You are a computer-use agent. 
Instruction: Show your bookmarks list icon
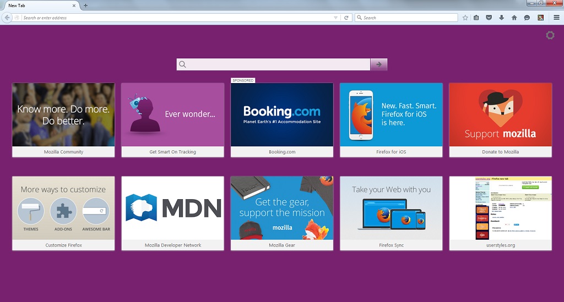point(476,18)
